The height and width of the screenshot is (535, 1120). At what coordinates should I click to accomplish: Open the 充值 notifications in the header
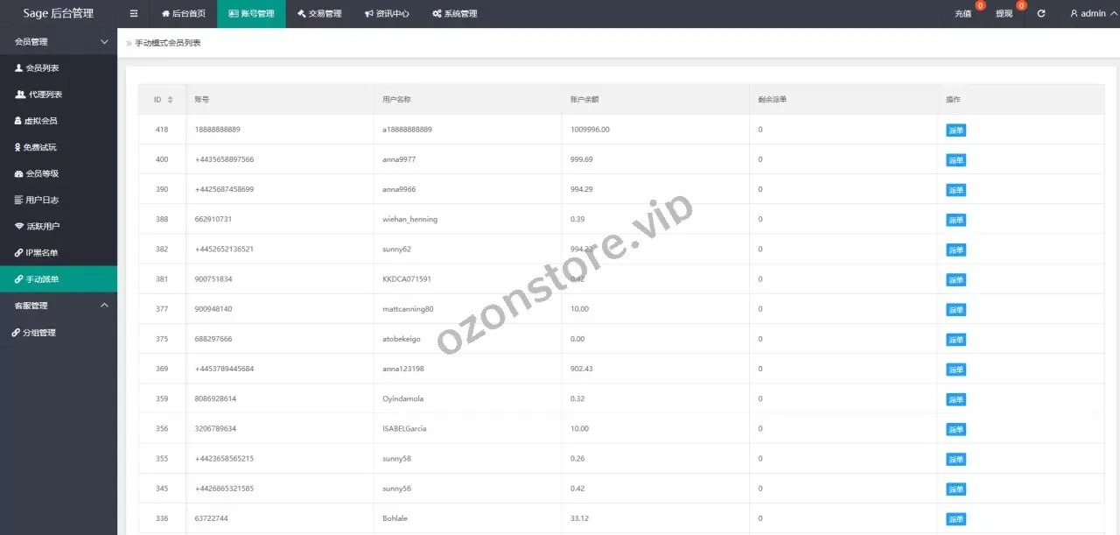tap(963, 14)
